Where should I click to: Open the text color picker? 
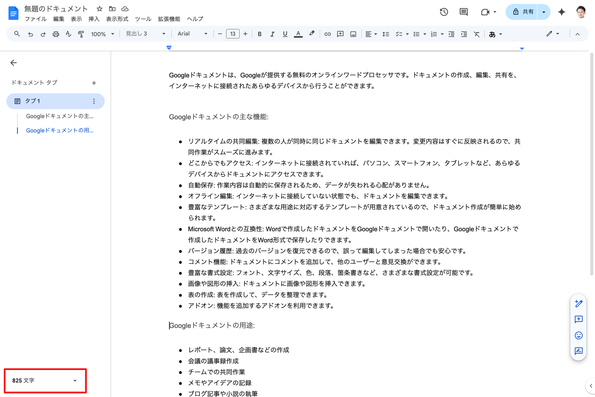(x=298, y=34)
